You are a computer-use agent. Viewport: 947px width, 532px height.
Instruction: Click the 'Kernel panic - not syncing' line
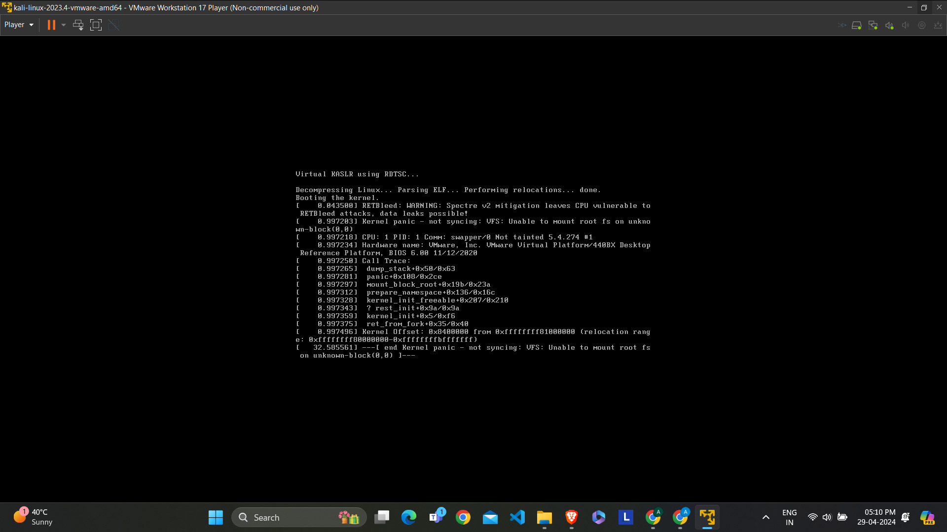(473, 225)
